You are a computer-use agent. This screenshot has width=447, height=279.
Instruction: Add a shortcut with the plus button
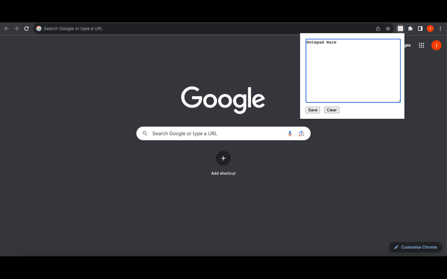pyautogui.click(x=223, y=158)
